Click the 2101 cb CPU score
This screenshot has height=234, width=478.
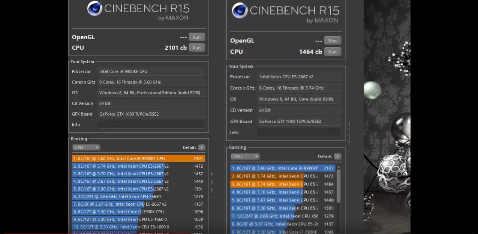click(176, 48)
